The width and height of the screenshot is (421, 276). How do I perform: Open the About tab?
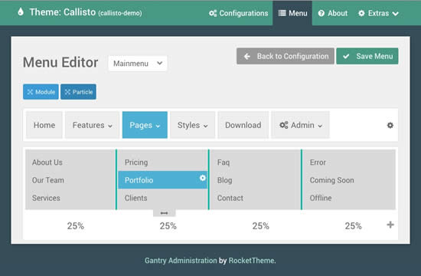click(333, 13)
